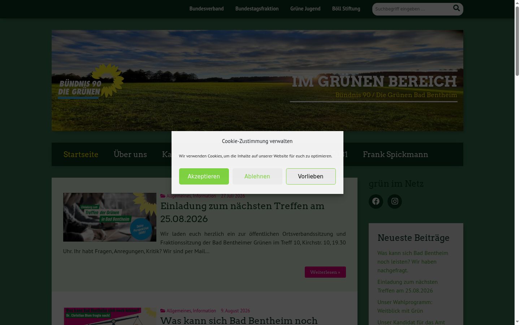Click the Bündnis 90 Die Grünen logo
The width and height of the screenshot is (520, 325).
[x=91, y=81]
